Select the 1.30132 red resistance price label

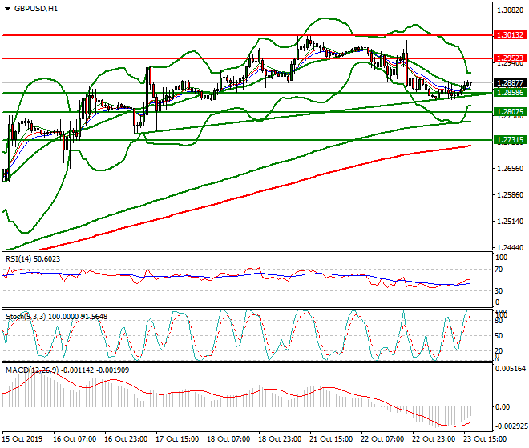coord(510,35)
